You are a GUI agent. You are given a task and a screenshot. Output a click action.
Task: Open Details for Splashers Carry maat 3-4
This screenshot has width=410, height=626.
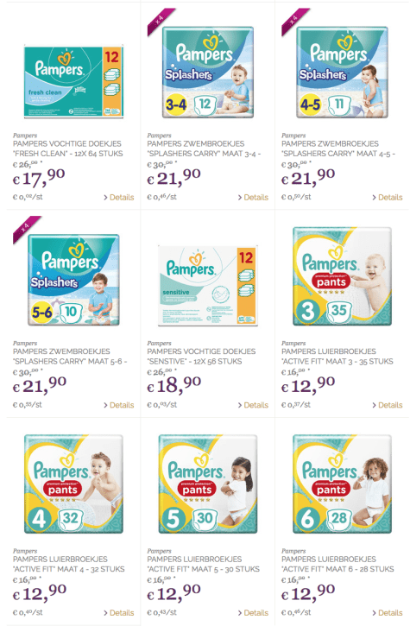[x=253, y=197]
